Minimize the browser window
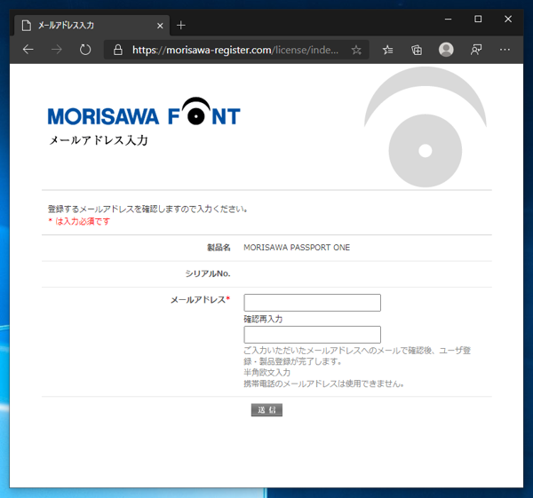The height and width of the screenshot is (498, 533). coord(448,19)
